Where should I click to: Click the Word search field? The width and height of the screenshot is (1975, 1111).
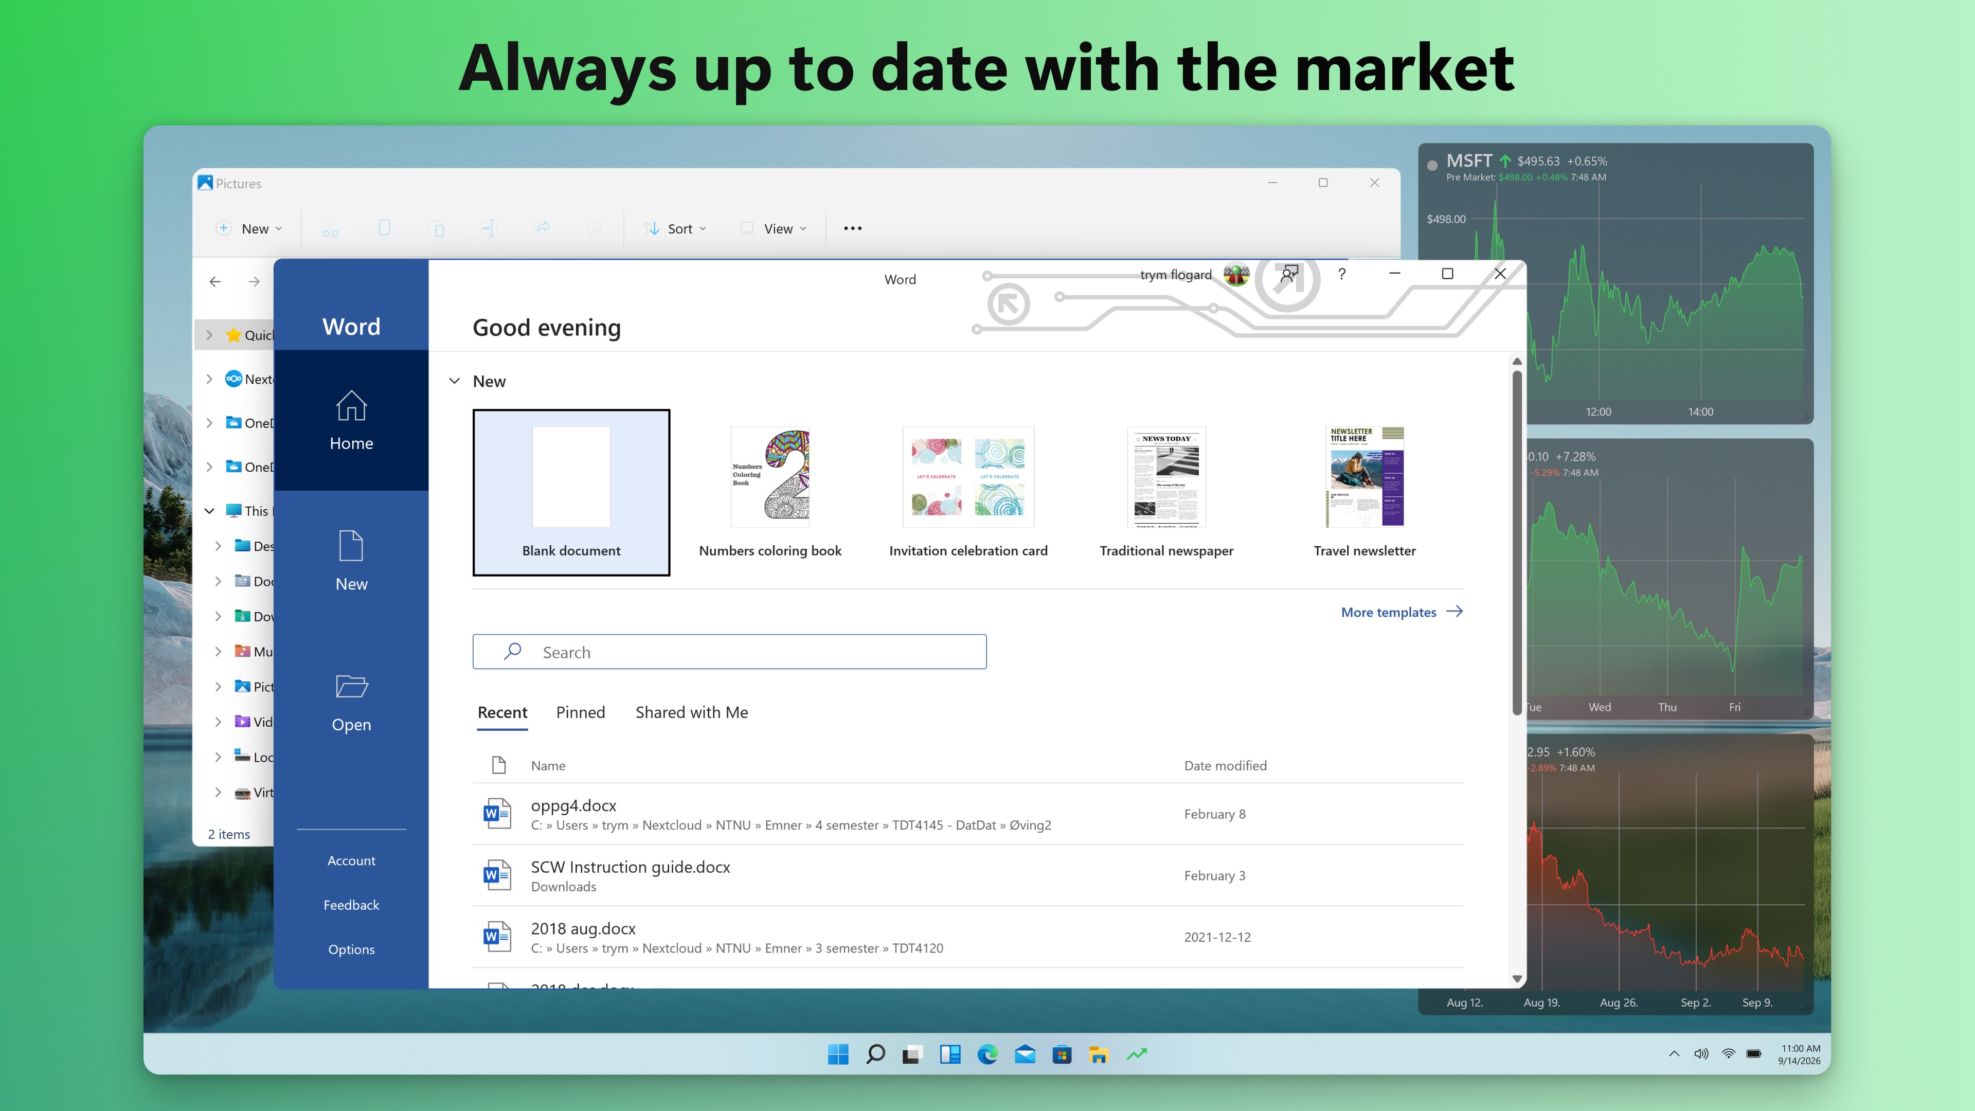[x=729, y=652]
